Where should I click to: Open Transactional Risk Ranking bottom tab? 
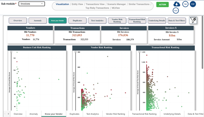click(144, 114)
